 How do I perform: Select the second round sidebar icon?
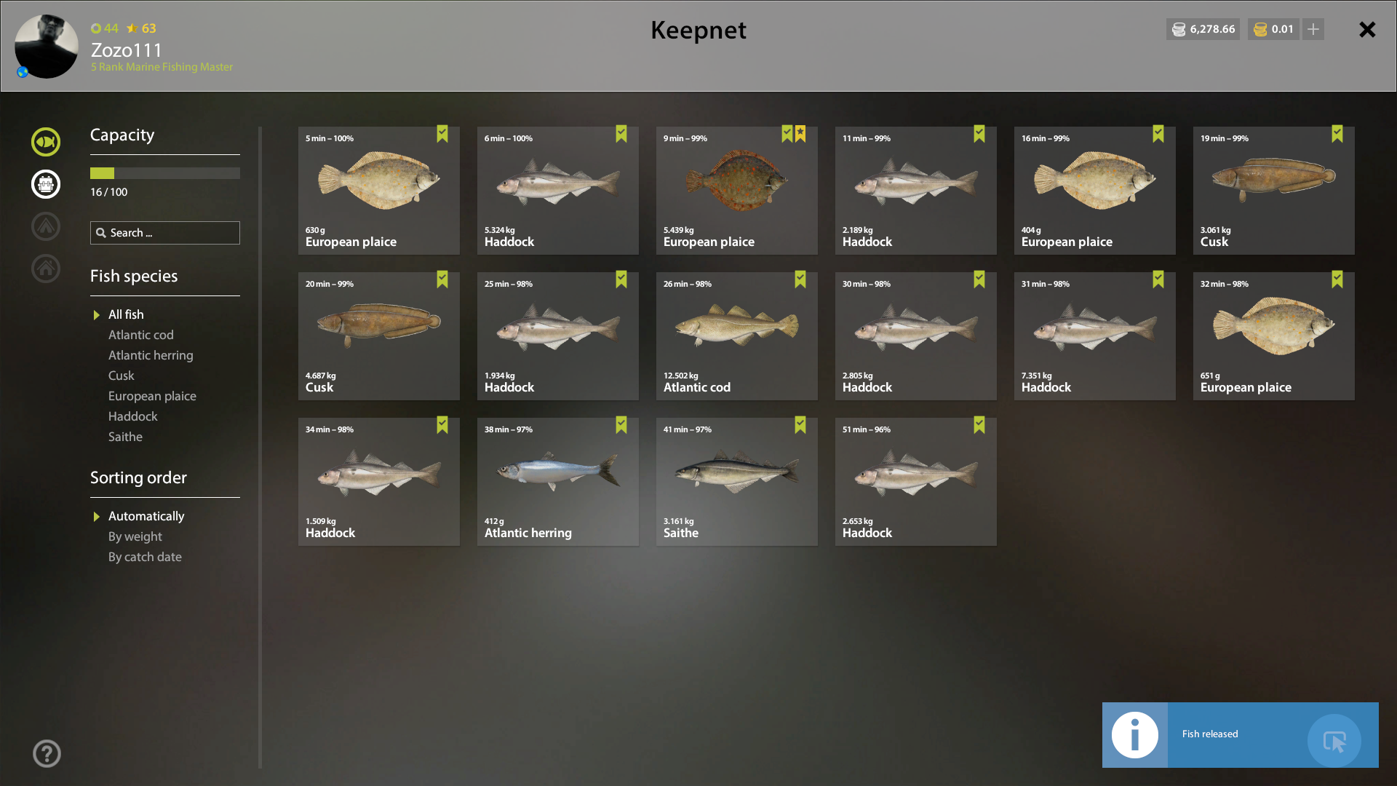coord(46,184)
